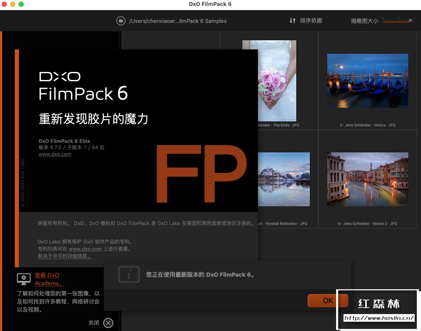The height and width of the screenshot is (331, 421).
Task: Click the macOS yellow minimize window button
Action: 13,4
